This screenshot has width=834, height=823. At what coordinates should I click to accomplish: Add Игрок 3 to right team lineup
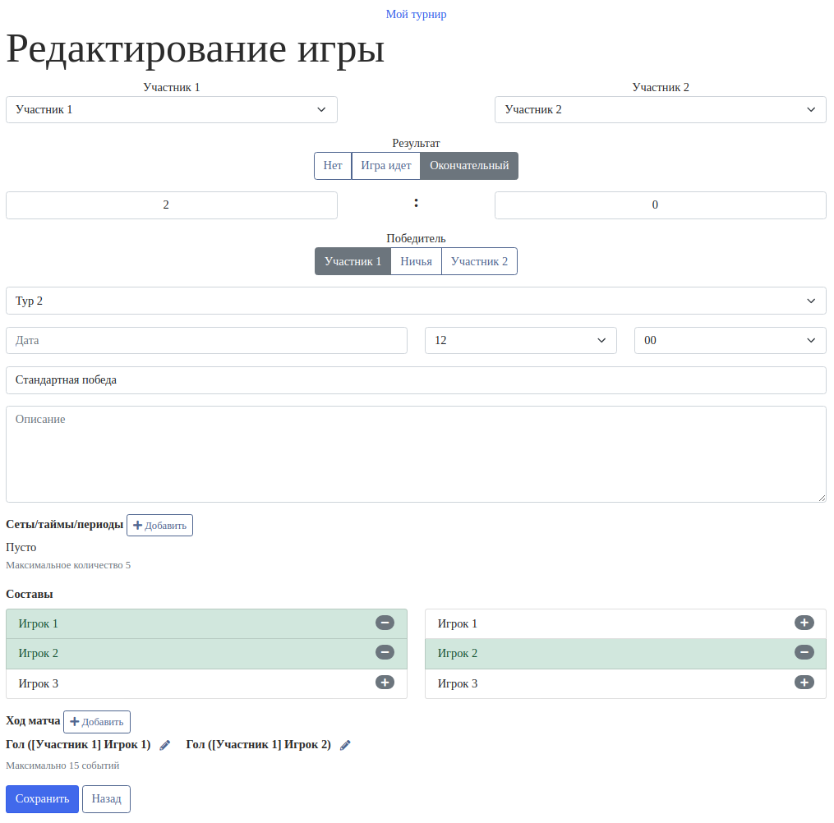click(804, 683)
